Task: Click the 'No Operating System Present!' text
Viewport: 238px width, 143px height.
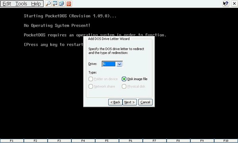Action: (x=57, y=25)
